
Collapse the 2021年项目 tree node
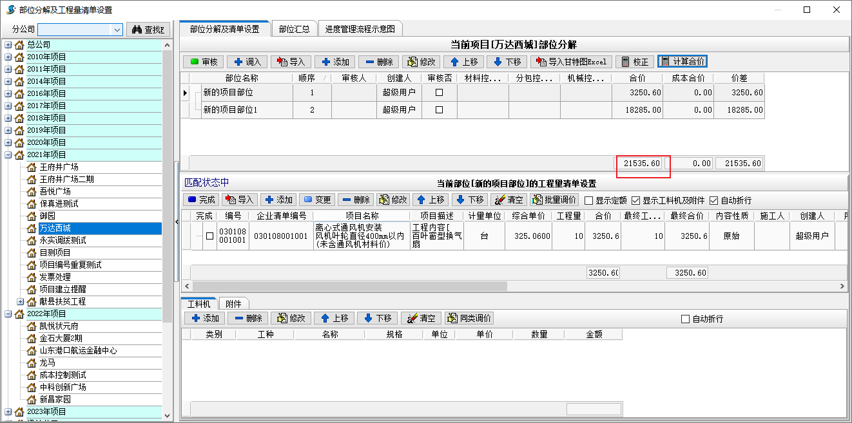point(8,155)
